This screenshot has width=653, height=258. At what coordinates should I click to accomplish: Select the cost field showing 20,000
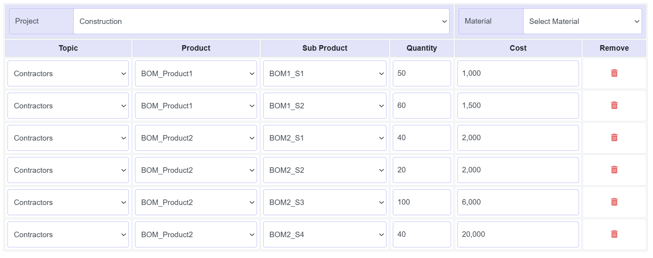pyautogui.click(x=518, y=234)
